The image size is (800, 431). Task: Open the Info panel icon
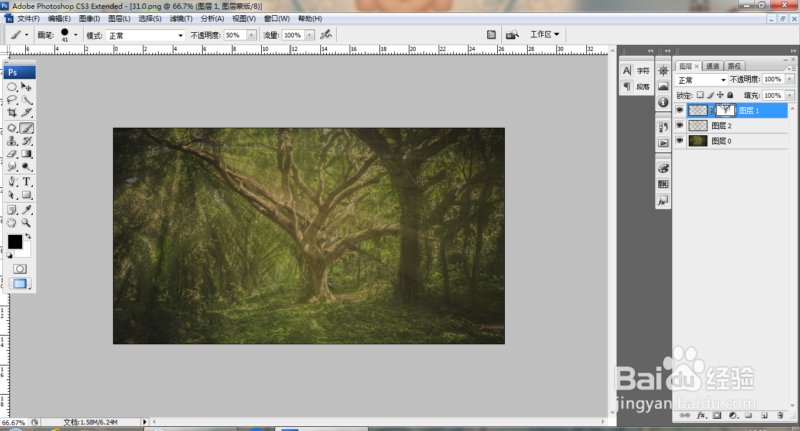pos(663,102)
